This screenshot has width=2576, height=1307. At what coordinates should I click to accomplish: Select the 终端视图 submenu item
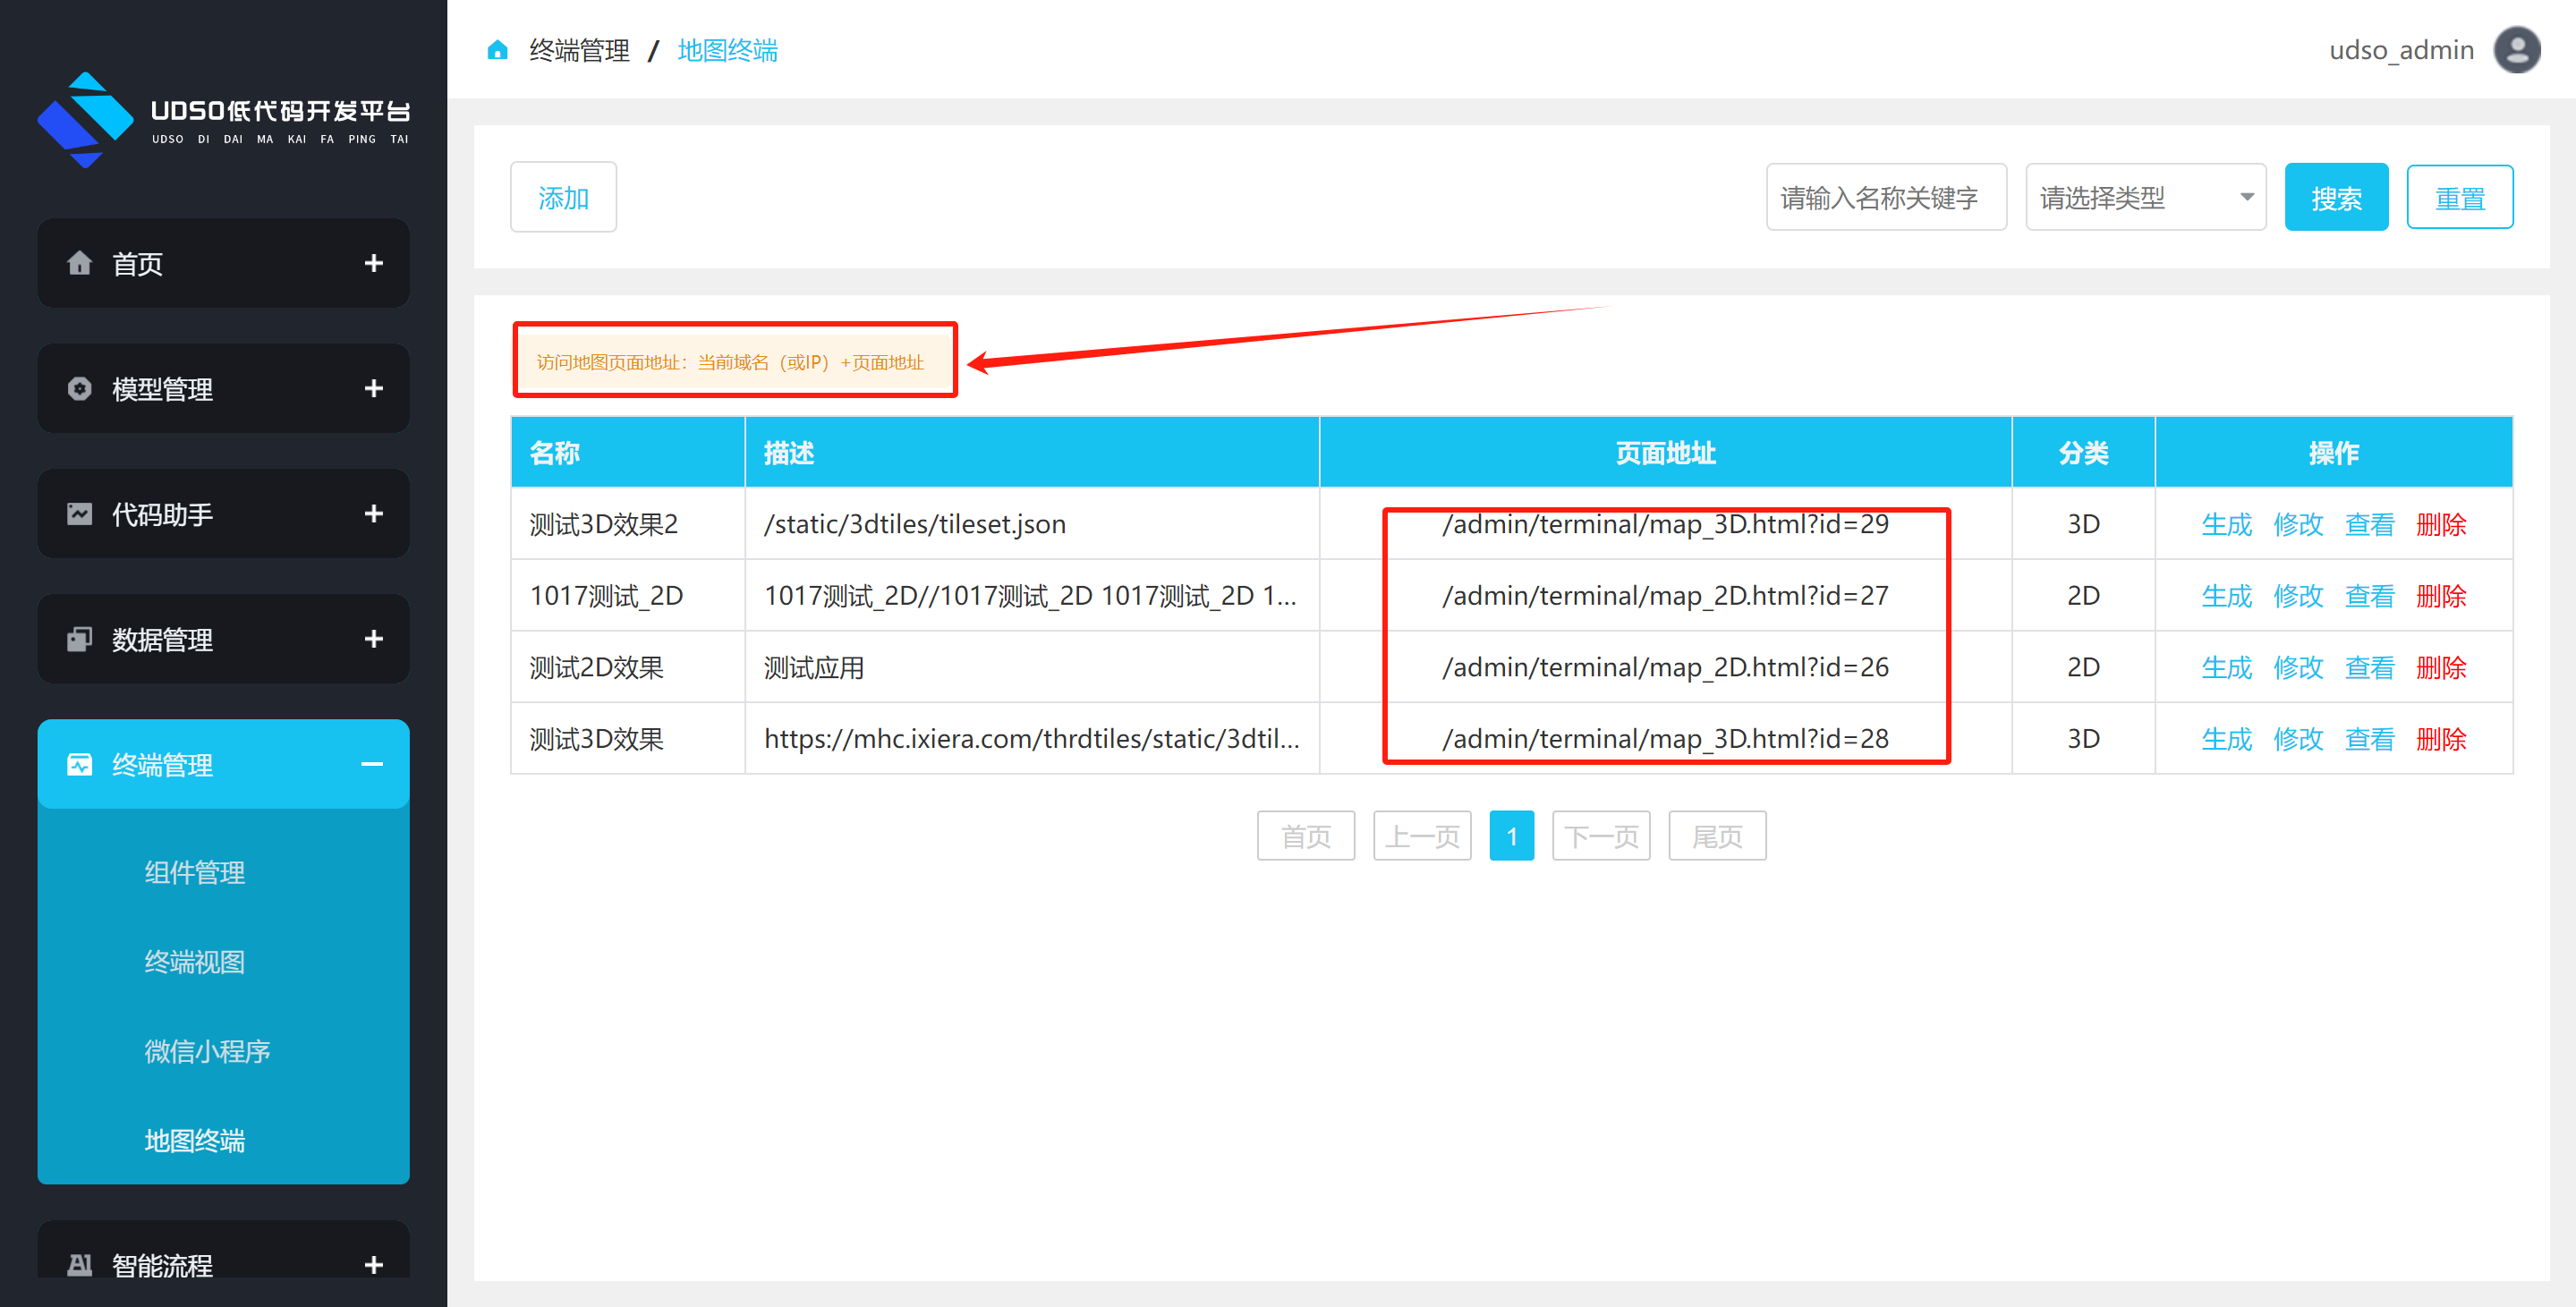[x=194, y=962]
